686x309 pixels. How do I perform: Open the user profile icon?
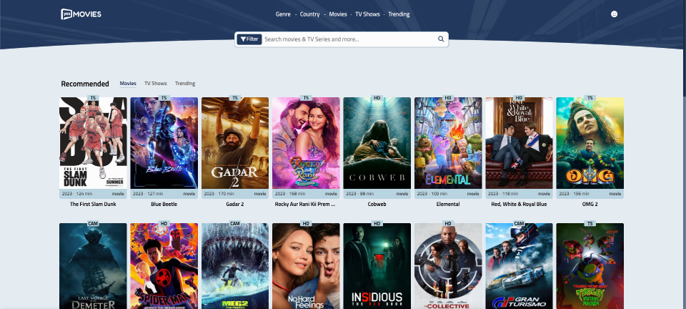point(615,14)
